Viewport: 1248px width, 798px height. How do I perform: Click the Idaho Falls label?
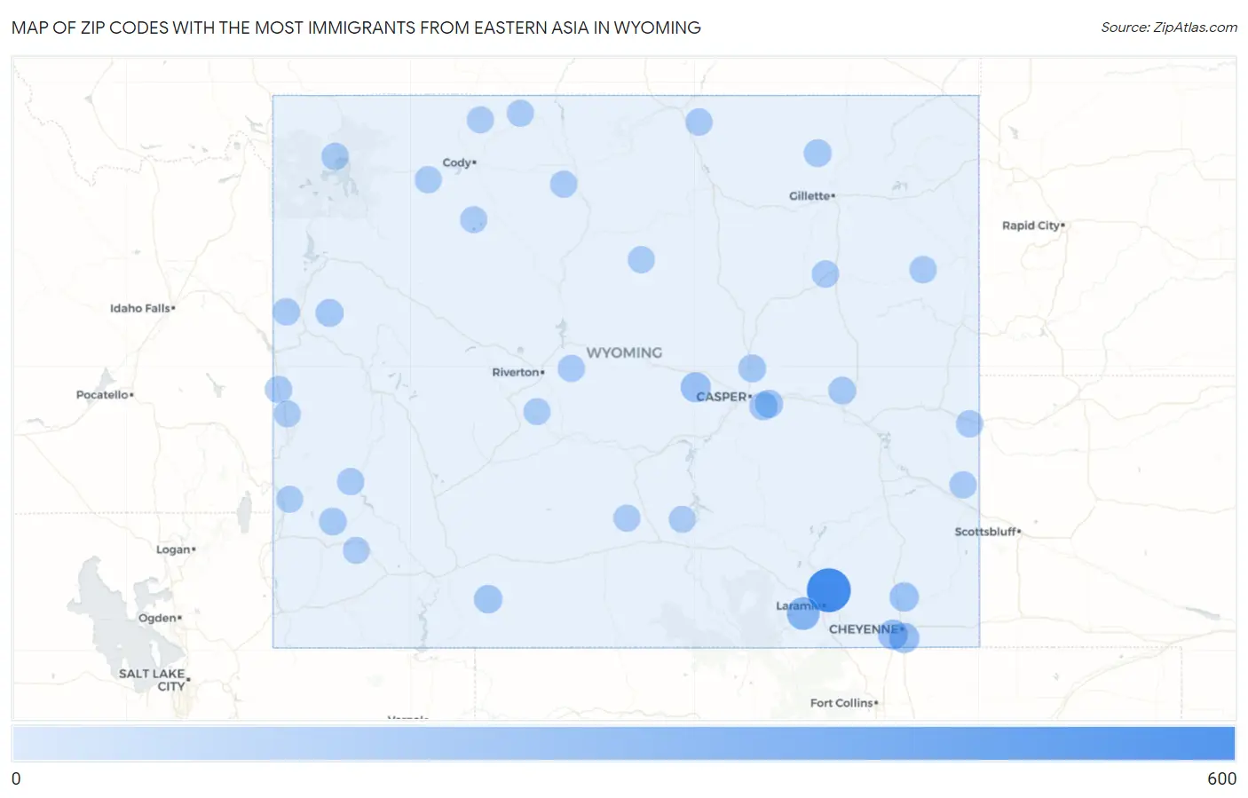[142, 308]
